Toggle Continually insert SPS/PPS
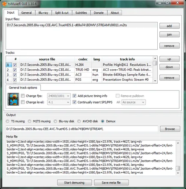Screen dimensions: 186x189 [74, 102]
